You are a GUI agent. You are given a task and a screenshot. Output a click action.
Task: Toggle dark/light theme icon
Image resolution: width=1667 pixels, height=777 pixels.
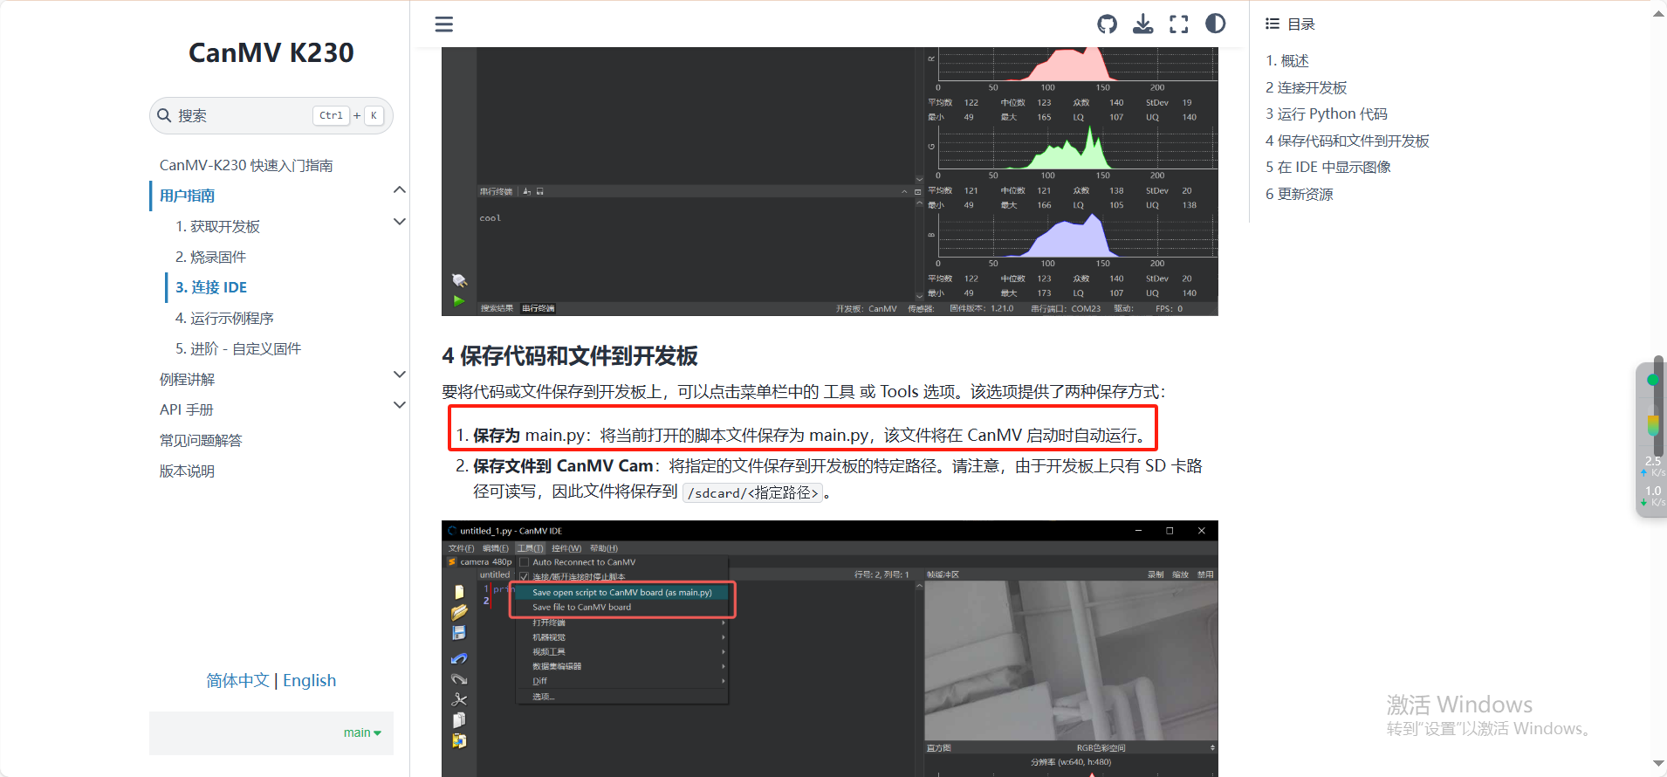tap(1215, 24)
